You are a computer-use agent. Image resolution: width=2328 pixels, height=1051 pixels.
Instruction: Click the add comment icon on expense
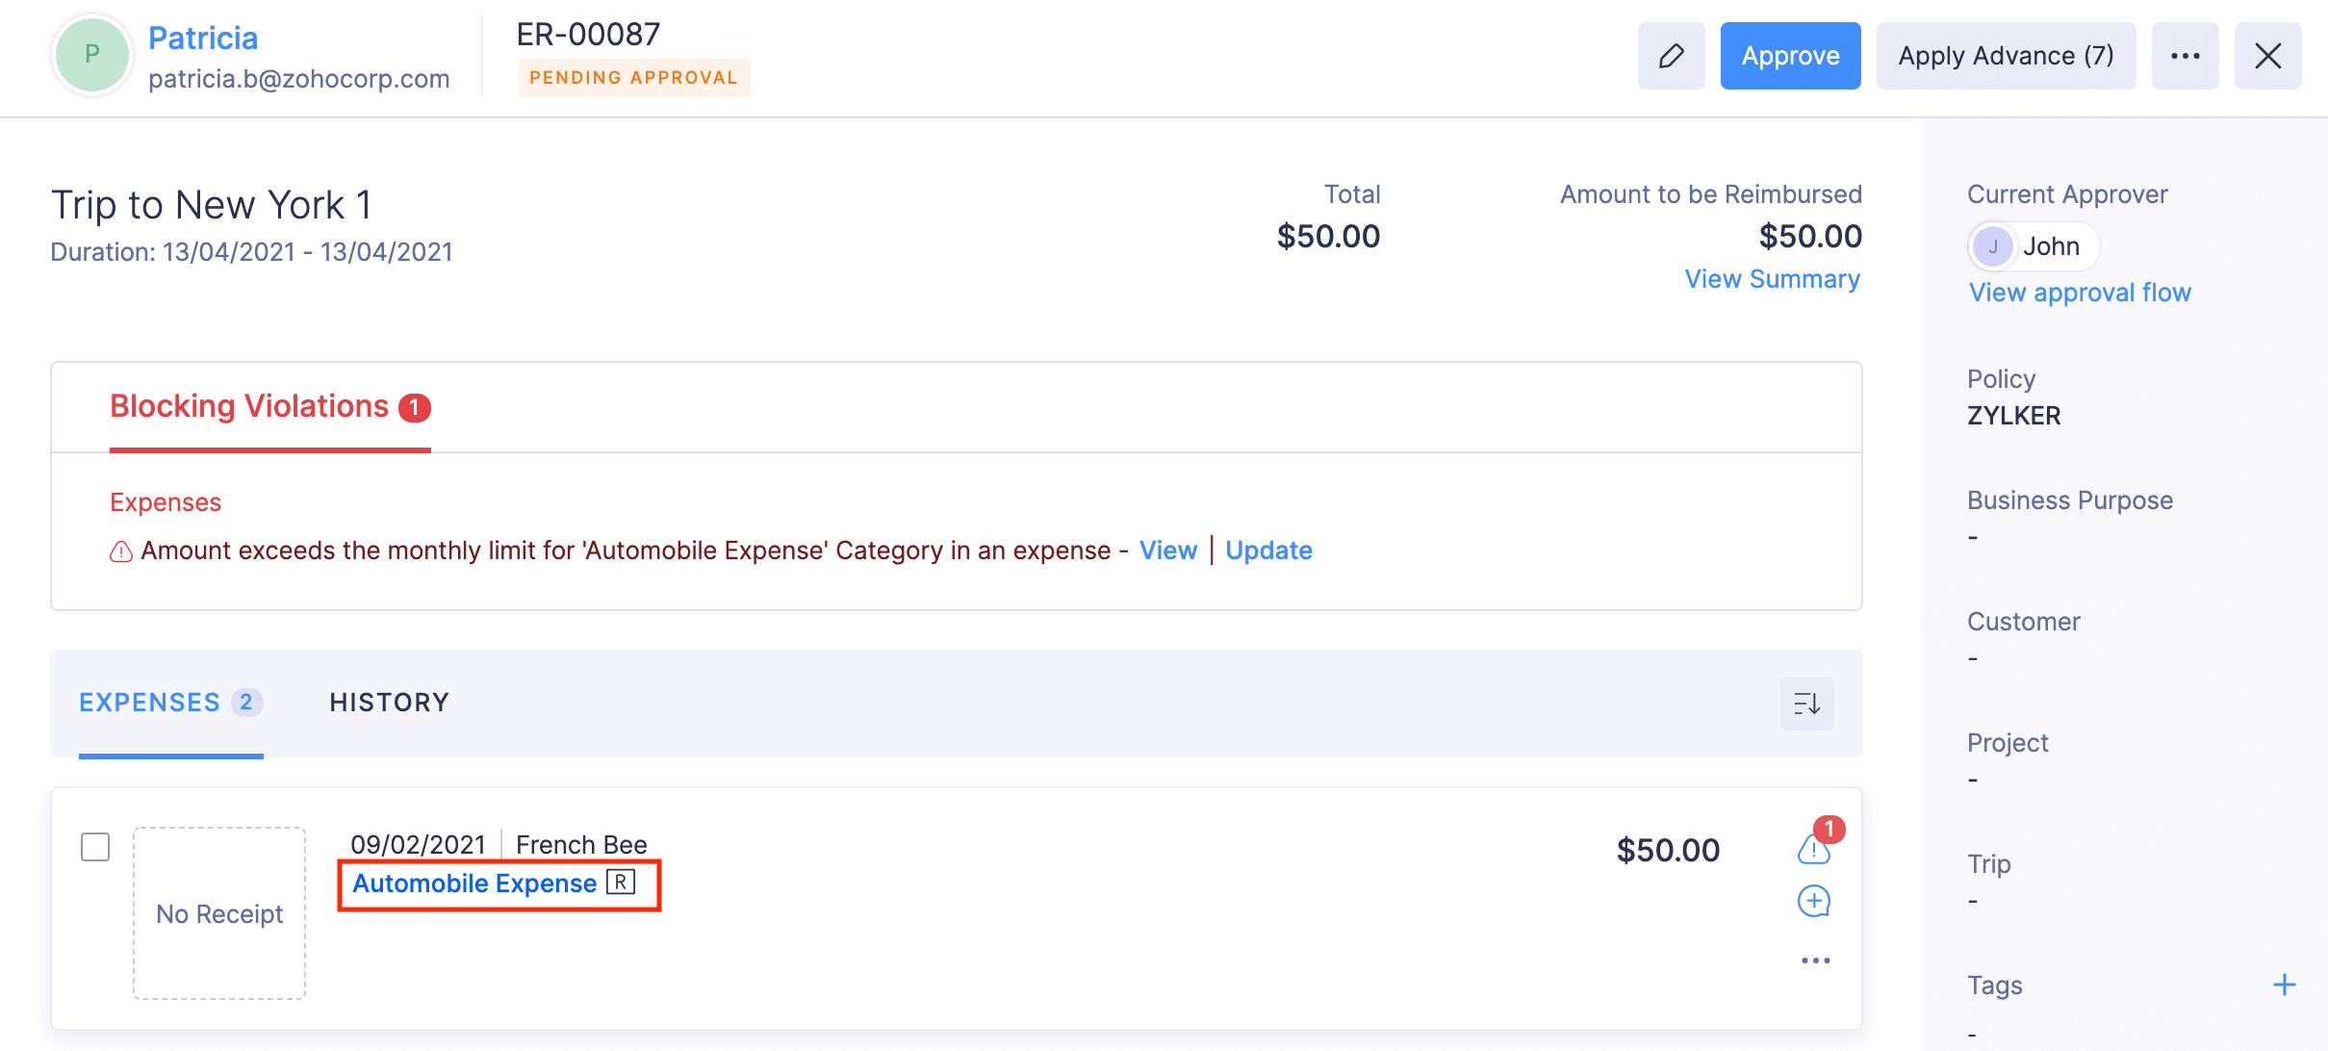tap(1814, 902)
